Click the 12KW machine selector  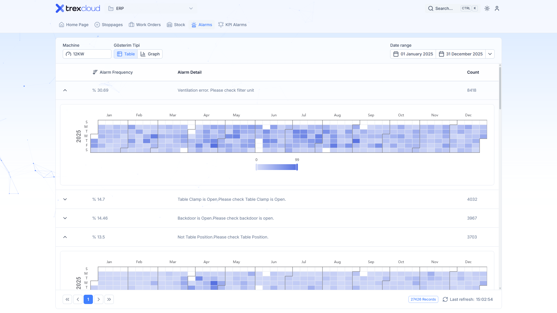(87, 54)
